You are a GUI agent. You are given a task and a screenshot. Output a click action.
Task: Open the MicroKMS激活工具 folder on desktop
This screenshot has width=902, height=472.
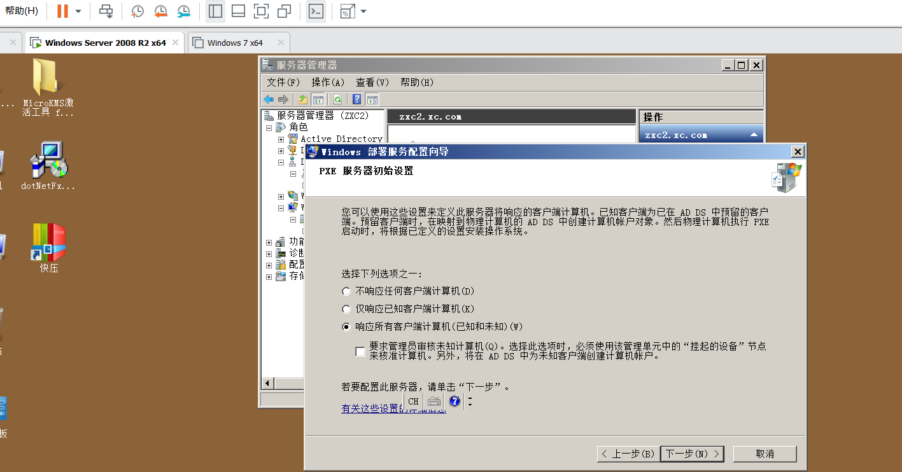[48, 87]
